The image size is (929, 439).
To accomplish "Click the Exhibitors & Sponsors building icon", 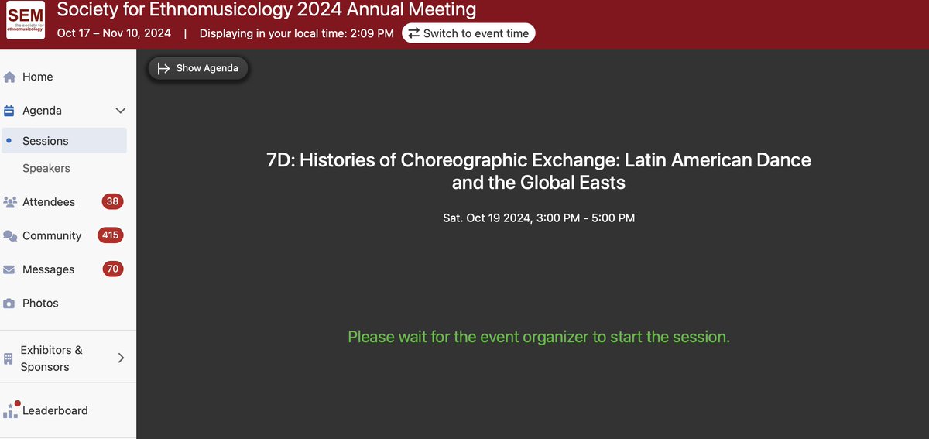I will click(x=9, y=358).
